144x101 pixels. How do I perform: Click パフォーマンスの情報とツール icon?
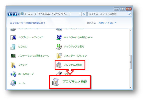pos(13,56)
